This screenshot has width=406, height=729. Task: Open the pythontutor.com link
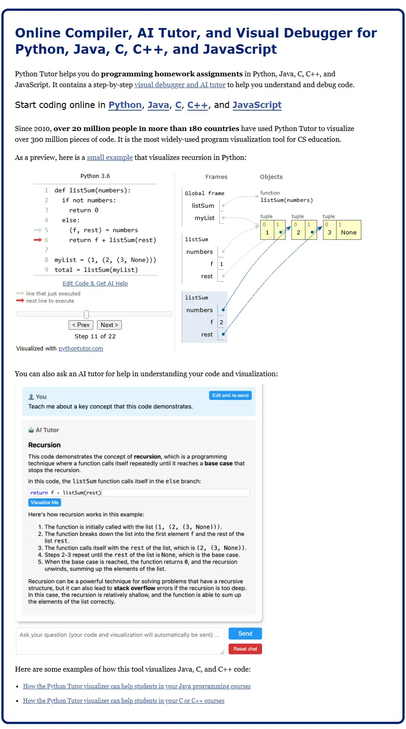[81, 349]
